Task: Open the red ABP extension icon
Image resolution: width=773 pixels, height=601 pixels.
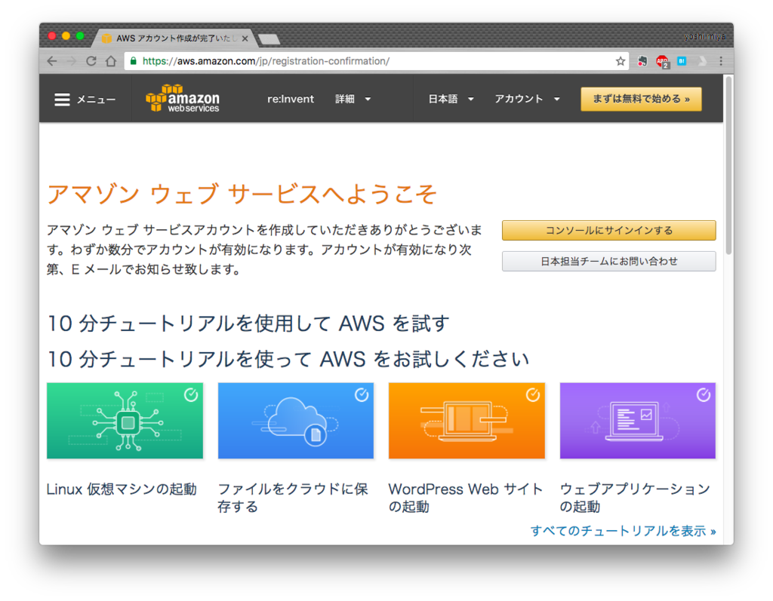Action: [662, 62]
